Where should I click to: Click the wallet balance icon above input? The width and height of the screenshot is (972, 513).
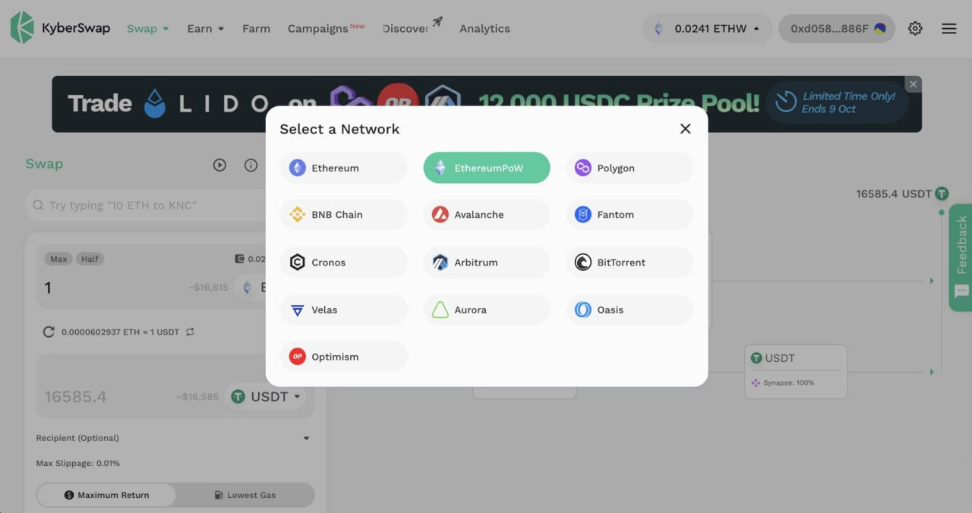[239, 259]
